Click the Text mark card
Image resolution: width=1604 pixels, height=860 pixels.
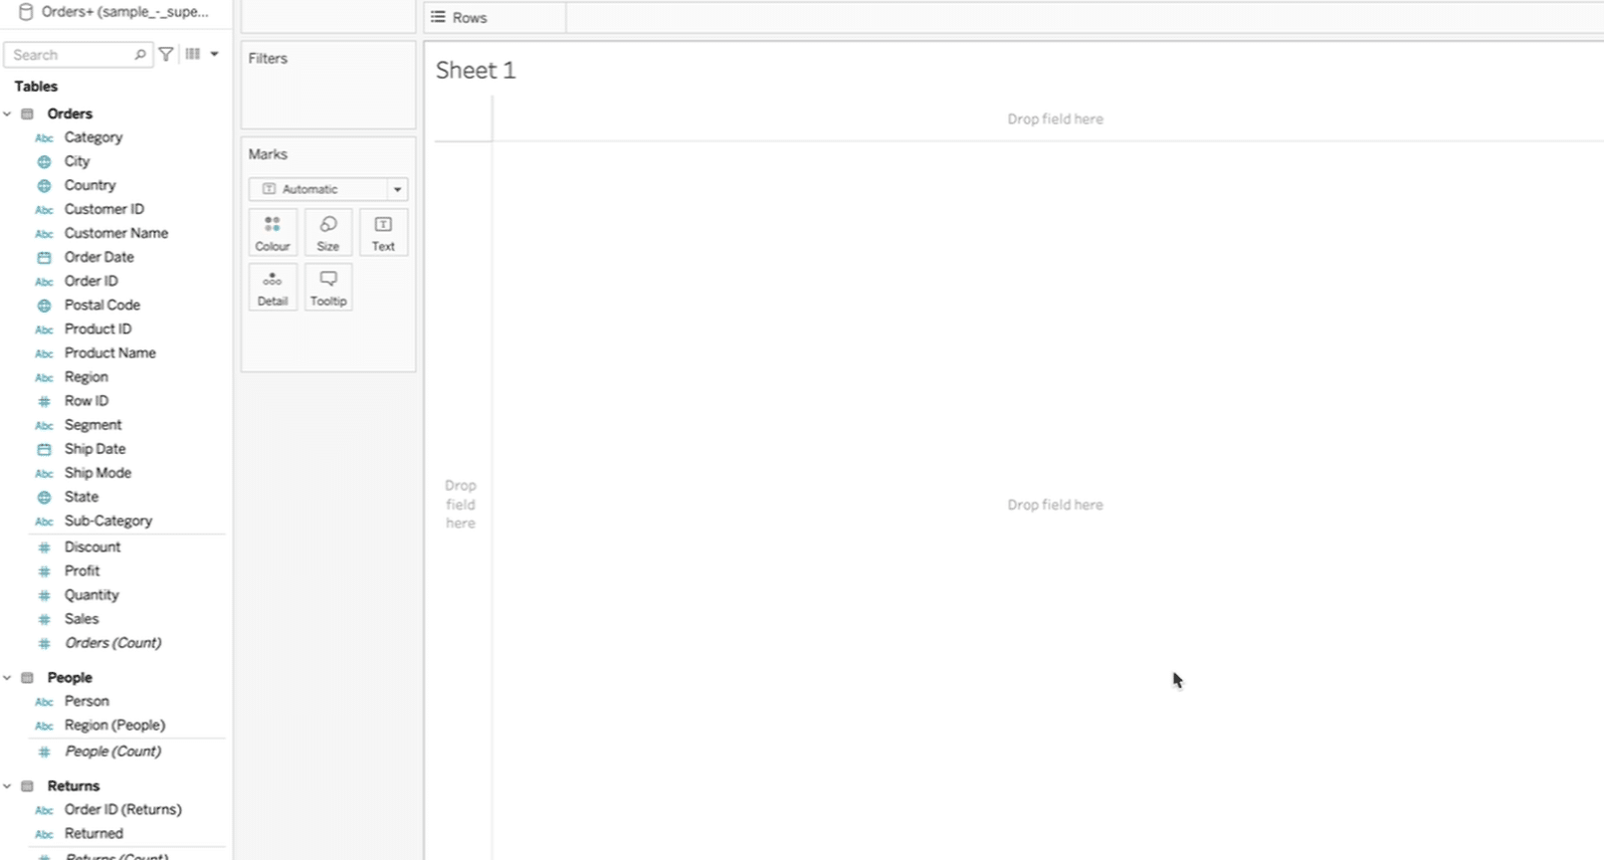(x=383, y=233)
